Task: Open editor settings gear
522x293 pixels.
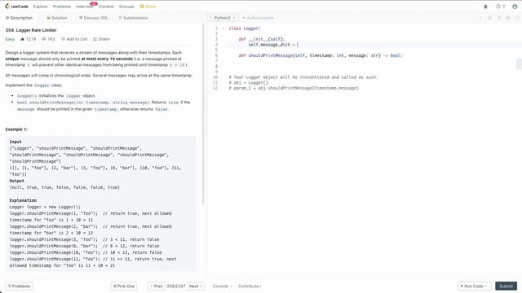Action: (508, 18)
